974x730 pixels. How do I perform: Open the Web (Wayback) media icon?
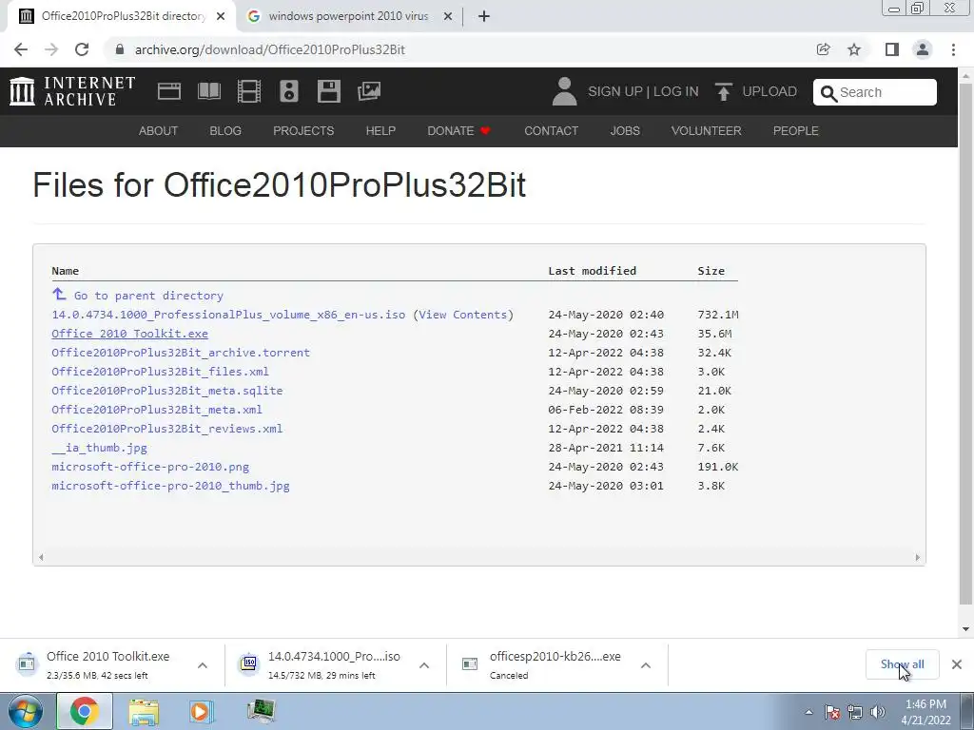[169, 91]
